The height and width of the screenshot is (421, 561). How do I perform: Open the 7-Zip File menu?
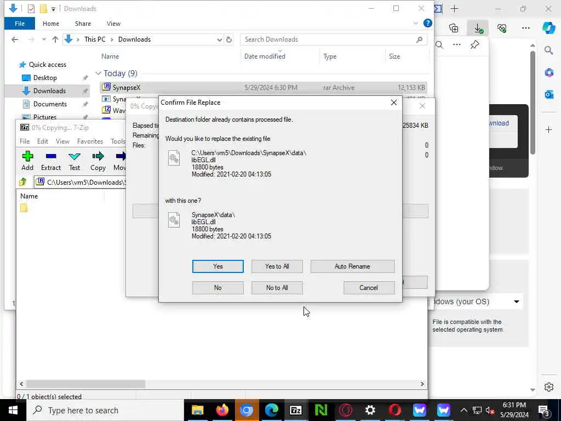(x=25, y=141)
